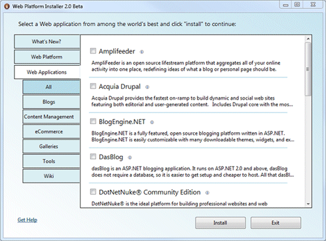Click the DasBlog application title
The height and width of the screenshot is (241, 326).
[111, 157]
